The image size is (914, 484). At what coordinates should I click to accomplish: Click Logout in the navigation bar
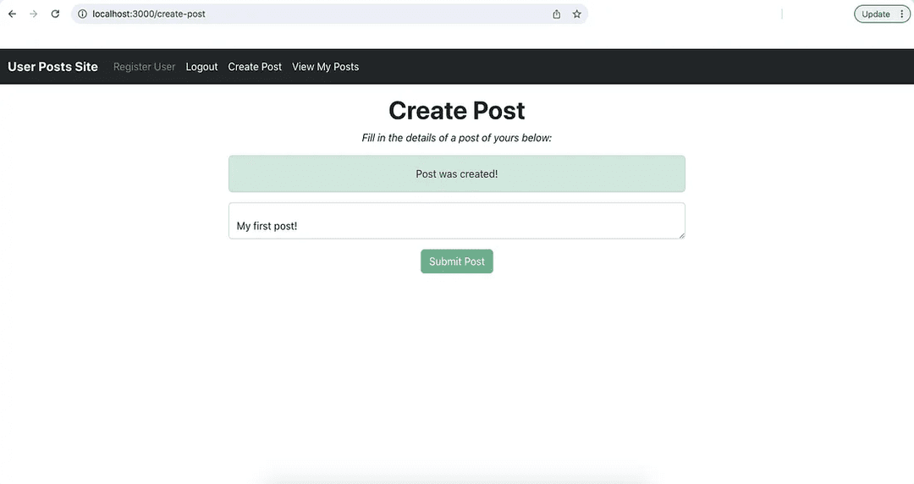(201, 67)
